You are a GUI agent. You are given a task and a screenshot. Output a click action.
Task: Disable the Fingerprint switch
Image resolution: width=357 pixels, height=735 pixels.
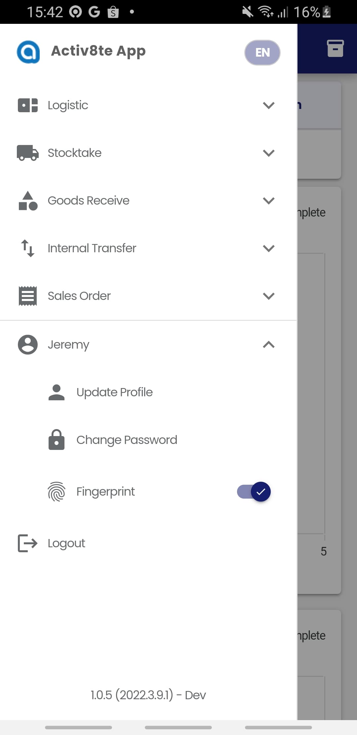click(254, 492)
